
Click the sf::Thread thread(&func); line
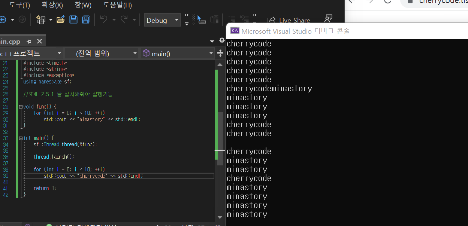click(65, 144)
